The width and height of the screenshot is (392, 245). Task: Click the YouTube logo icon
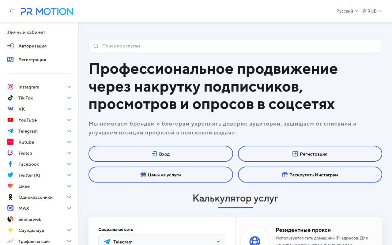(x=10, y=120)
